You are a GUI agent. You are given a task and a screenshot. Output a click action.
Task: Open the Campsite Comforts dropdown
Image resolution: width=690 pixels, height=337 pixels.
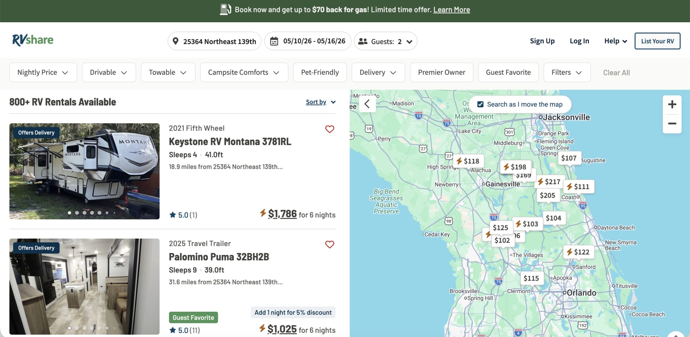tap(244, 72)
